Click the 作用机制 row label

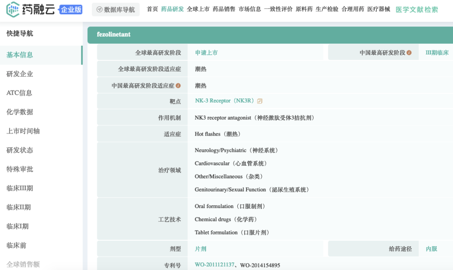[x=169, y=118]
